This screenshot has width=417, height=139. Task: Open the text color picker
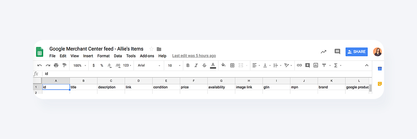pos(213,65)
